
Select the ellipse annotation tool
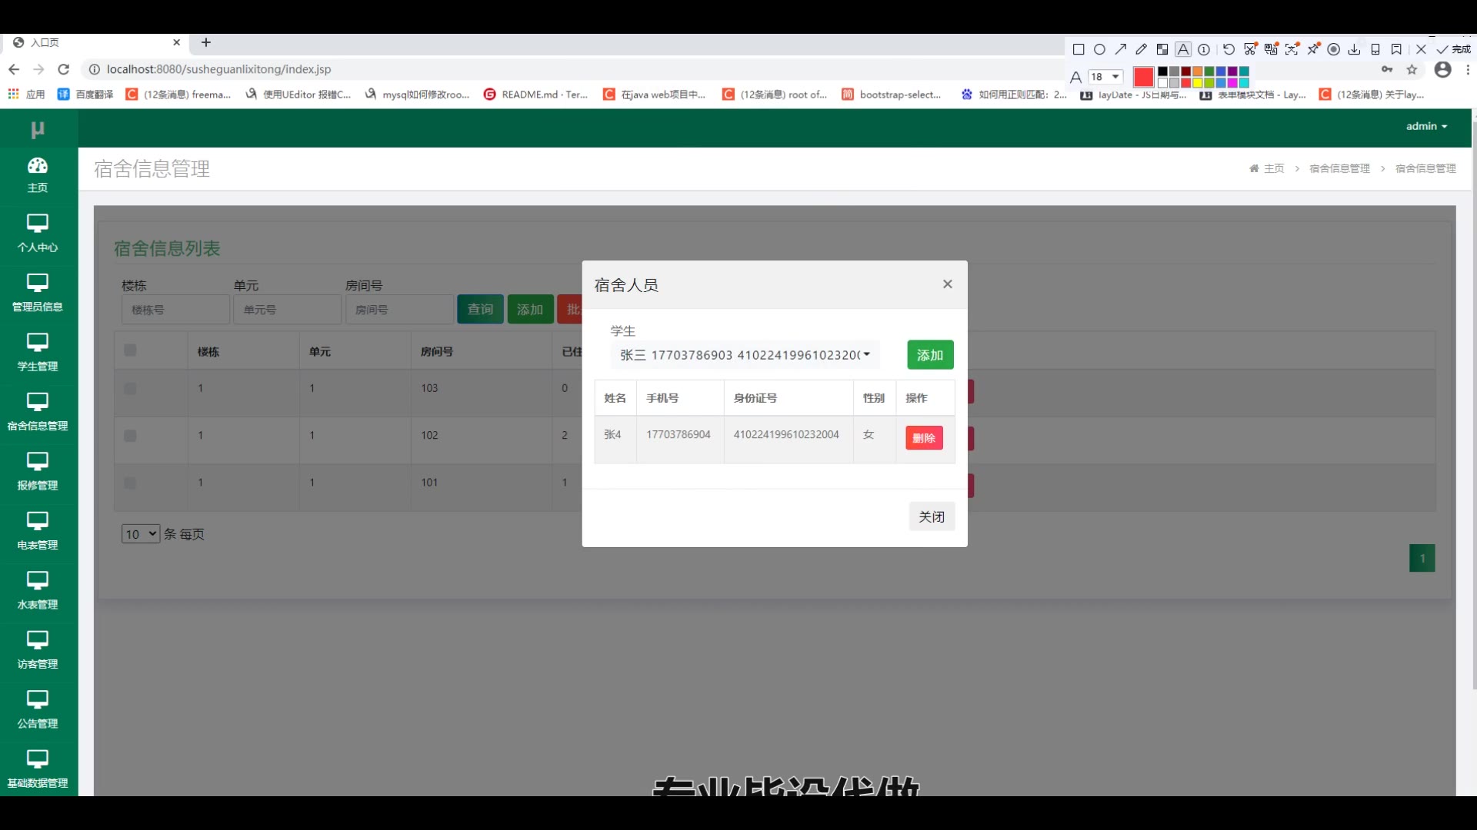coord(1099,49)
